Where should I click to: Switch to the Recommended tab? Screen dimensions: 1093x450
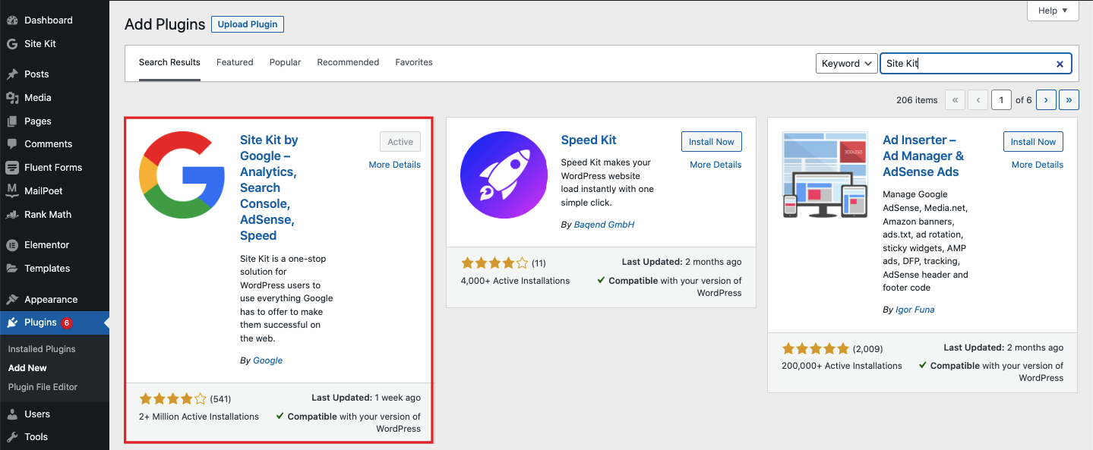348,62
